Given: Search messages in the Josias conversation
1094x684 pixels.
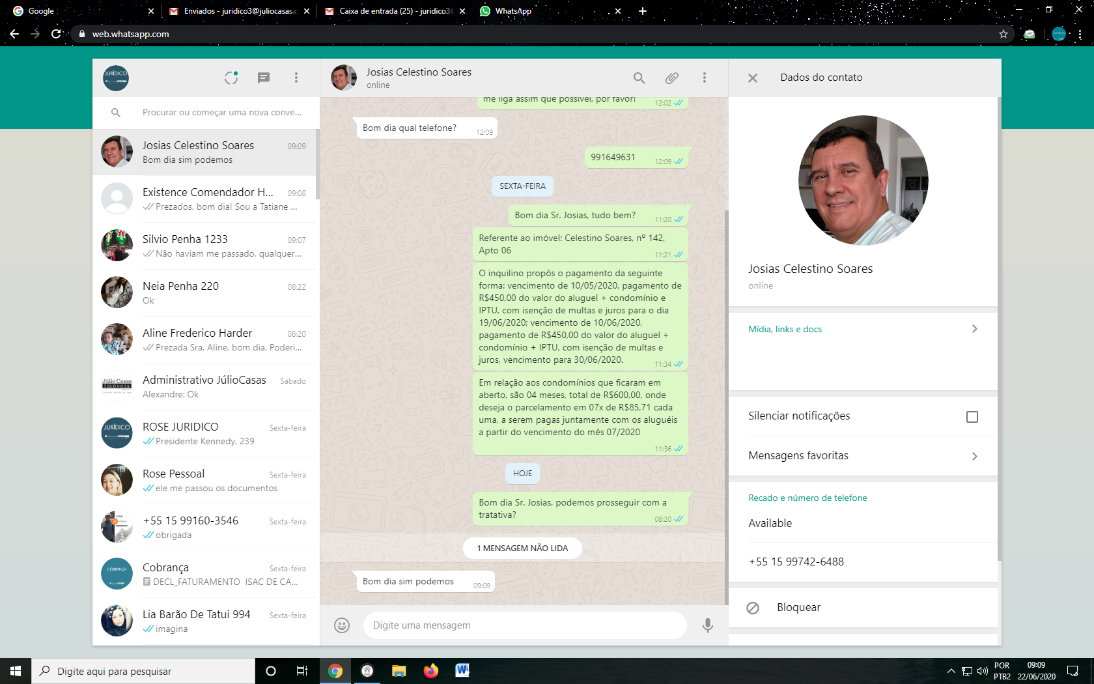Looking at the screenshot, I should (x=639, y=78).
